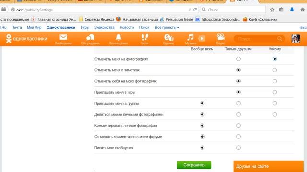
Task: Open Поиск link in the top menu
Action: pyautogui.click(x=144, y=28)
